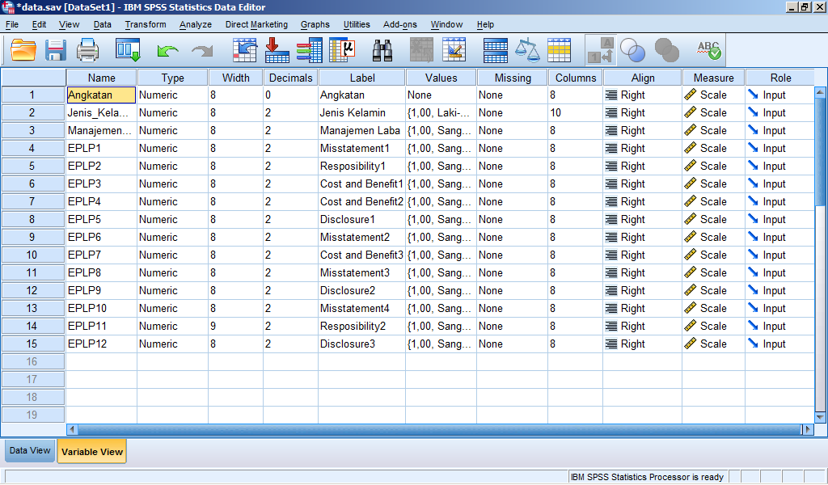Click the EPLP5 Role Input cell
828x485 pixels.
[779, 220]
